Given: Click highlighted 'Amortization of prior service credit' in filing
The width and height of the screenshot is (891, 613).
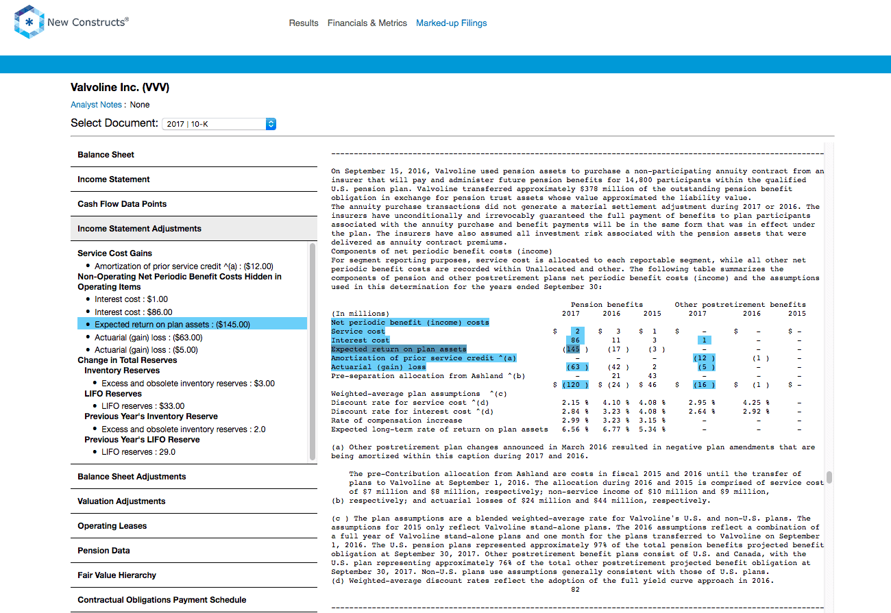Looking at the screenshot, I should (x=424, y=358).
